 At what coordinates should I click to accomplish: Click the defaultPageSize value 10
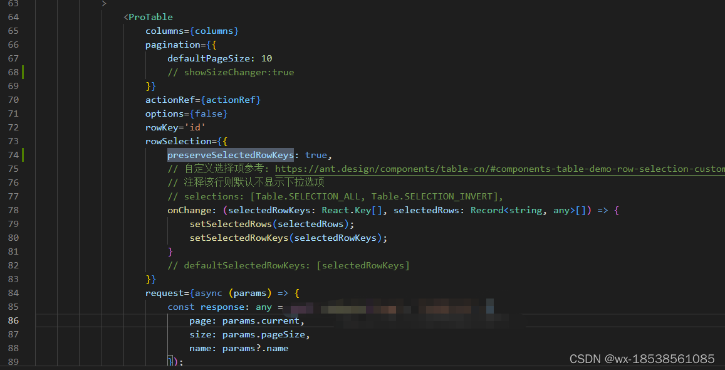click(266, 58)
